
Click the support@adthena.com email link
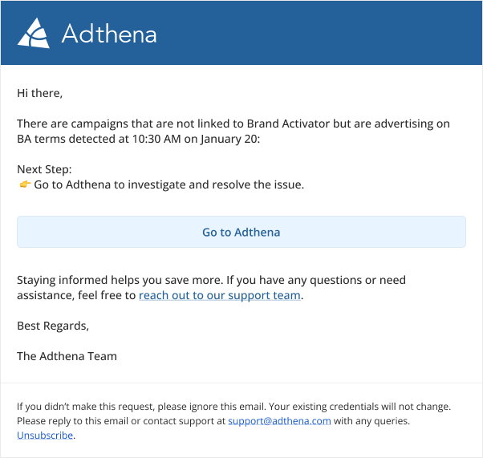(x=279, y=420)
